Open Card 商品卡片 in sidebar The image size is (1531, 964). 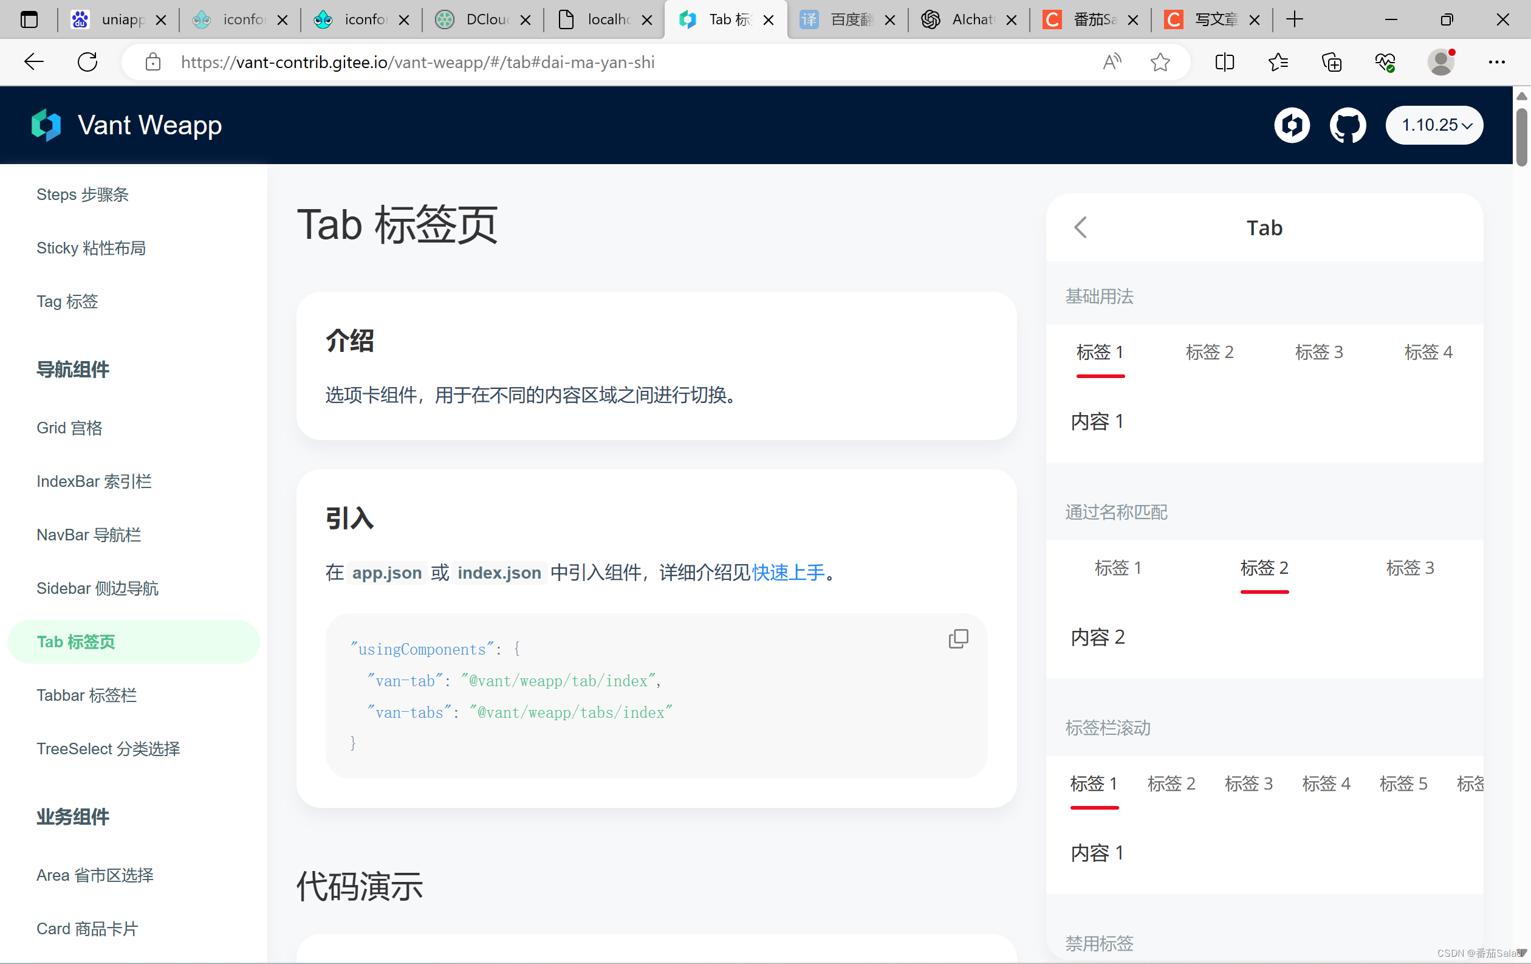[x=87, y=928]
